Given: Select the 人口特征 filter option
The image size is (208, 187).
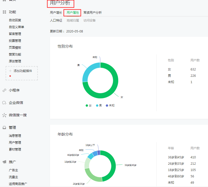Looking at the screenshot, I should coord(56,21).
